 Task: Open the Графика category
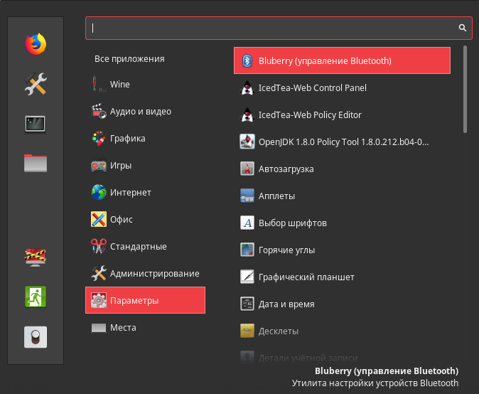pyautogui.click(x=146, y=138)
